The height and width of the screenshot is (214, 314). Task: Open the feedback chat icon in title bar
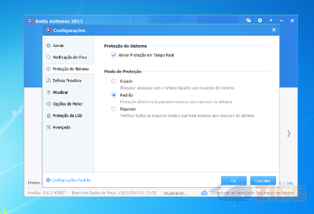click(x=248, y=20)
